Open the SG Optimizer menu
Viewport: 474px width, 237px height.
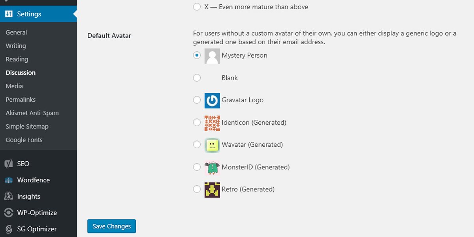38,229
